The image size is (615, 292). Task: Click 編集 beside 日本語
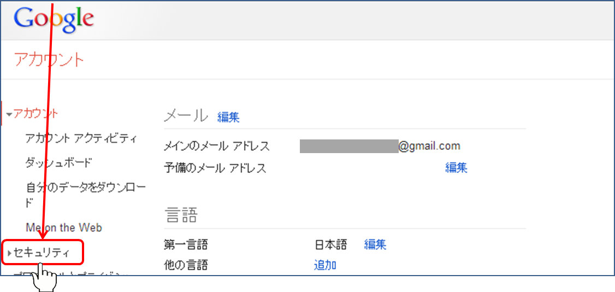[375, 244]
